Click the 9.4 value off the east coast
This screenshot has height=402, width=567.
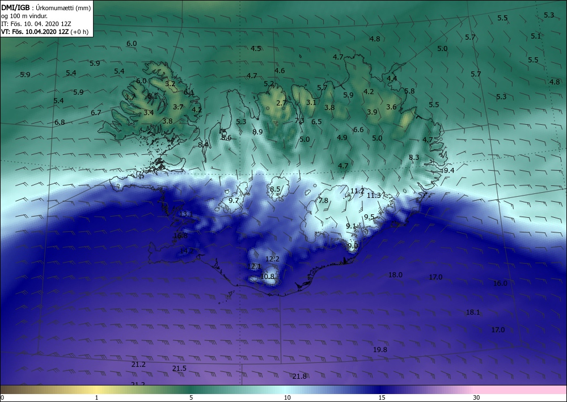448,171
